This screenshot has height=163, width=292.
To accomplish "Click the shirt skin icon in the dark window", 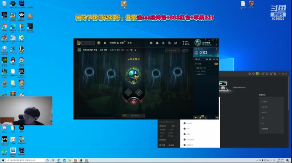I will (x=267, y=74).
